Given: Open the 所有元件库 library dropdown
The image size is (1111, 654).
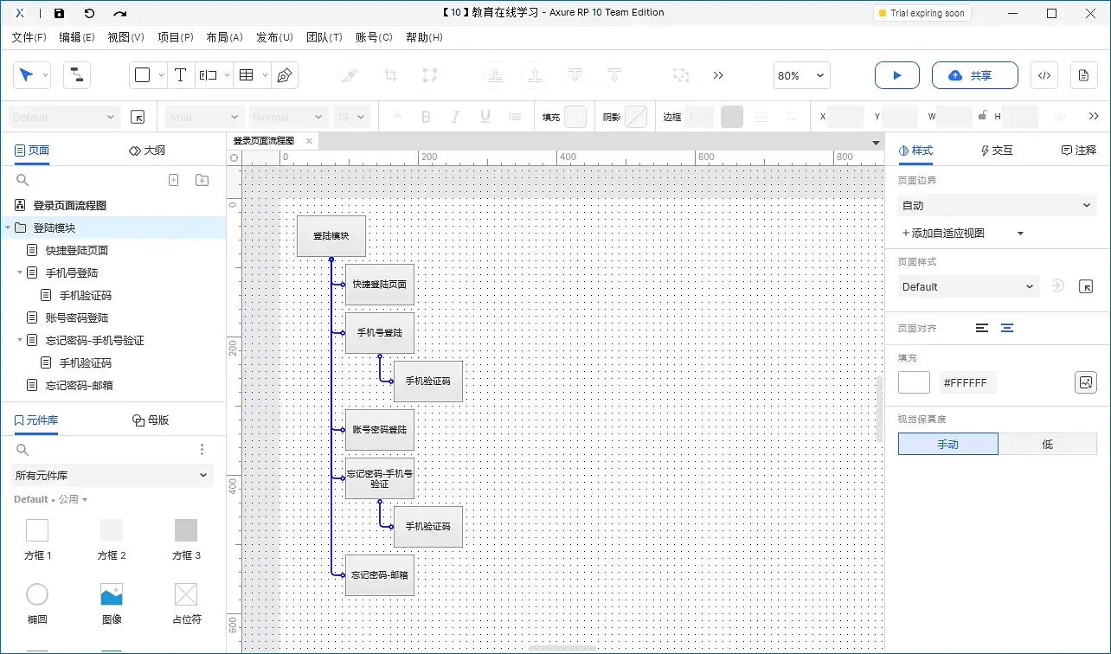Looking at the screenshot, I should click(112, 475).
